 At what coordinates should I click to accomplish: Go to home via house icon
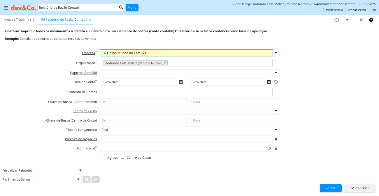point(336,20)
